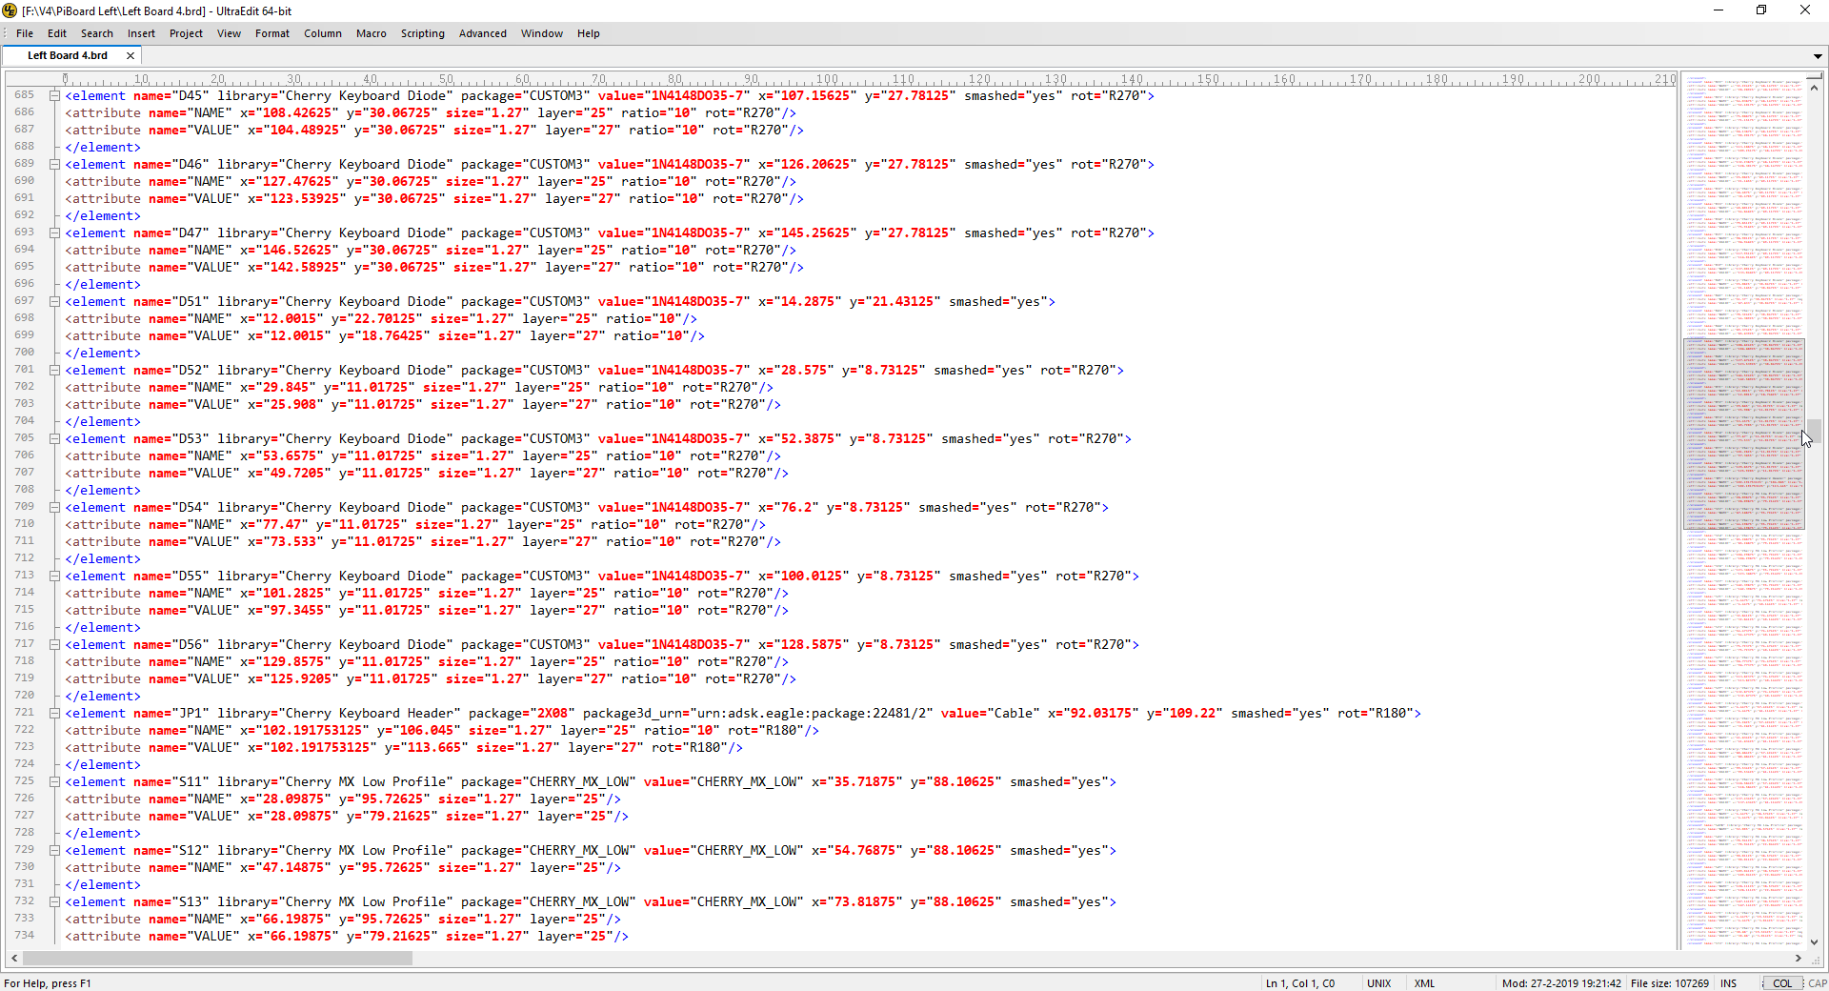Click the XML syntax indicator in status bar
The width and height of the screenshot is (1829, 991).
click(x=1424, y=983)
